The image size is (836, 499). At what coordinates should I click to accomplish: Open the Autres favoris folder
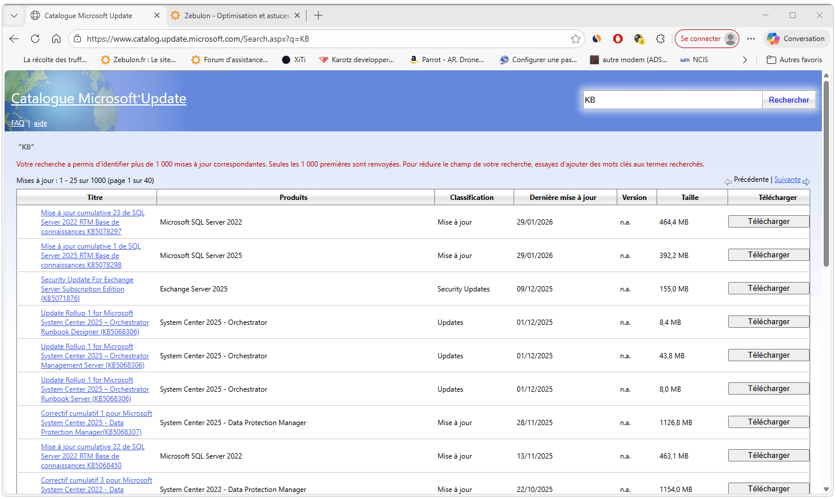(x=794, y=60)
